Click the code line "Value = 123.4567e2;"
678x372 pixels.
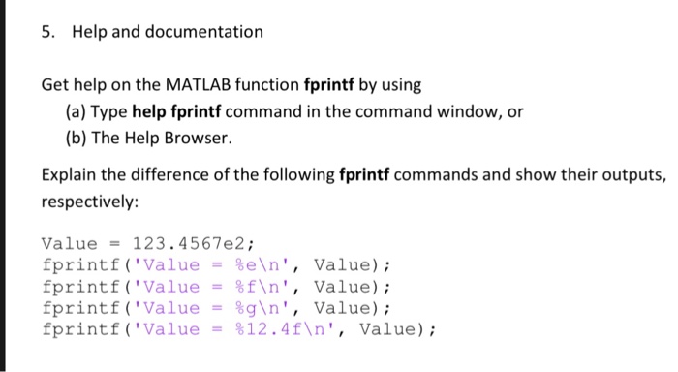(x=148, y=244)
